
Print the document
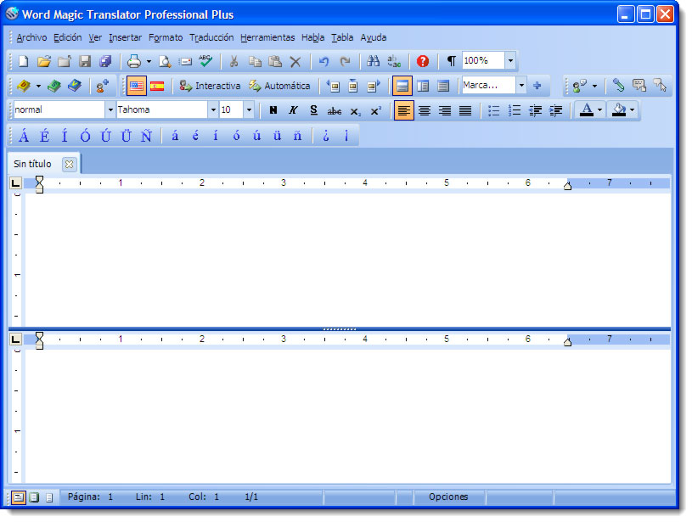click(134, 61)
